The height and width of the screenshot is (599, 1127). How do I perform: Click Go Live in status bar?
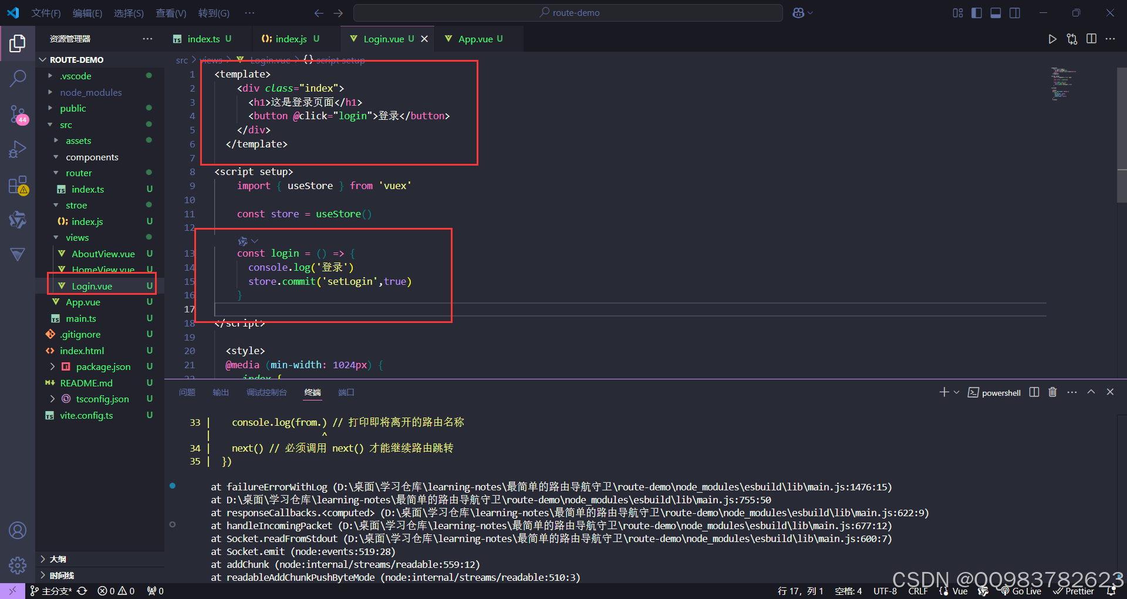tap(1020, 591)
